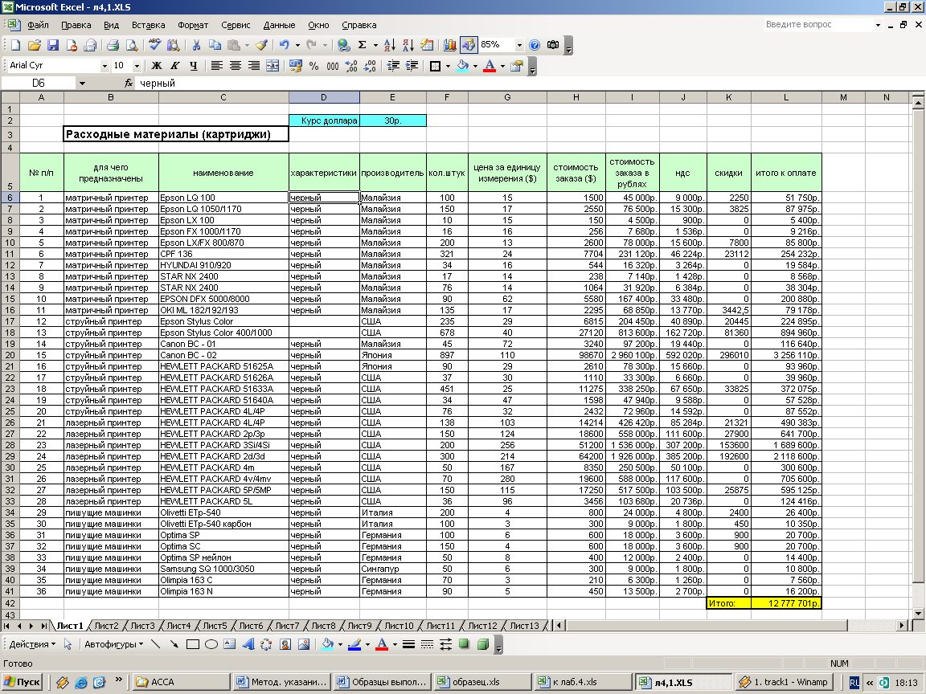Toggle align left
Screen dimensions: 926x694
(x=217, y=66)
